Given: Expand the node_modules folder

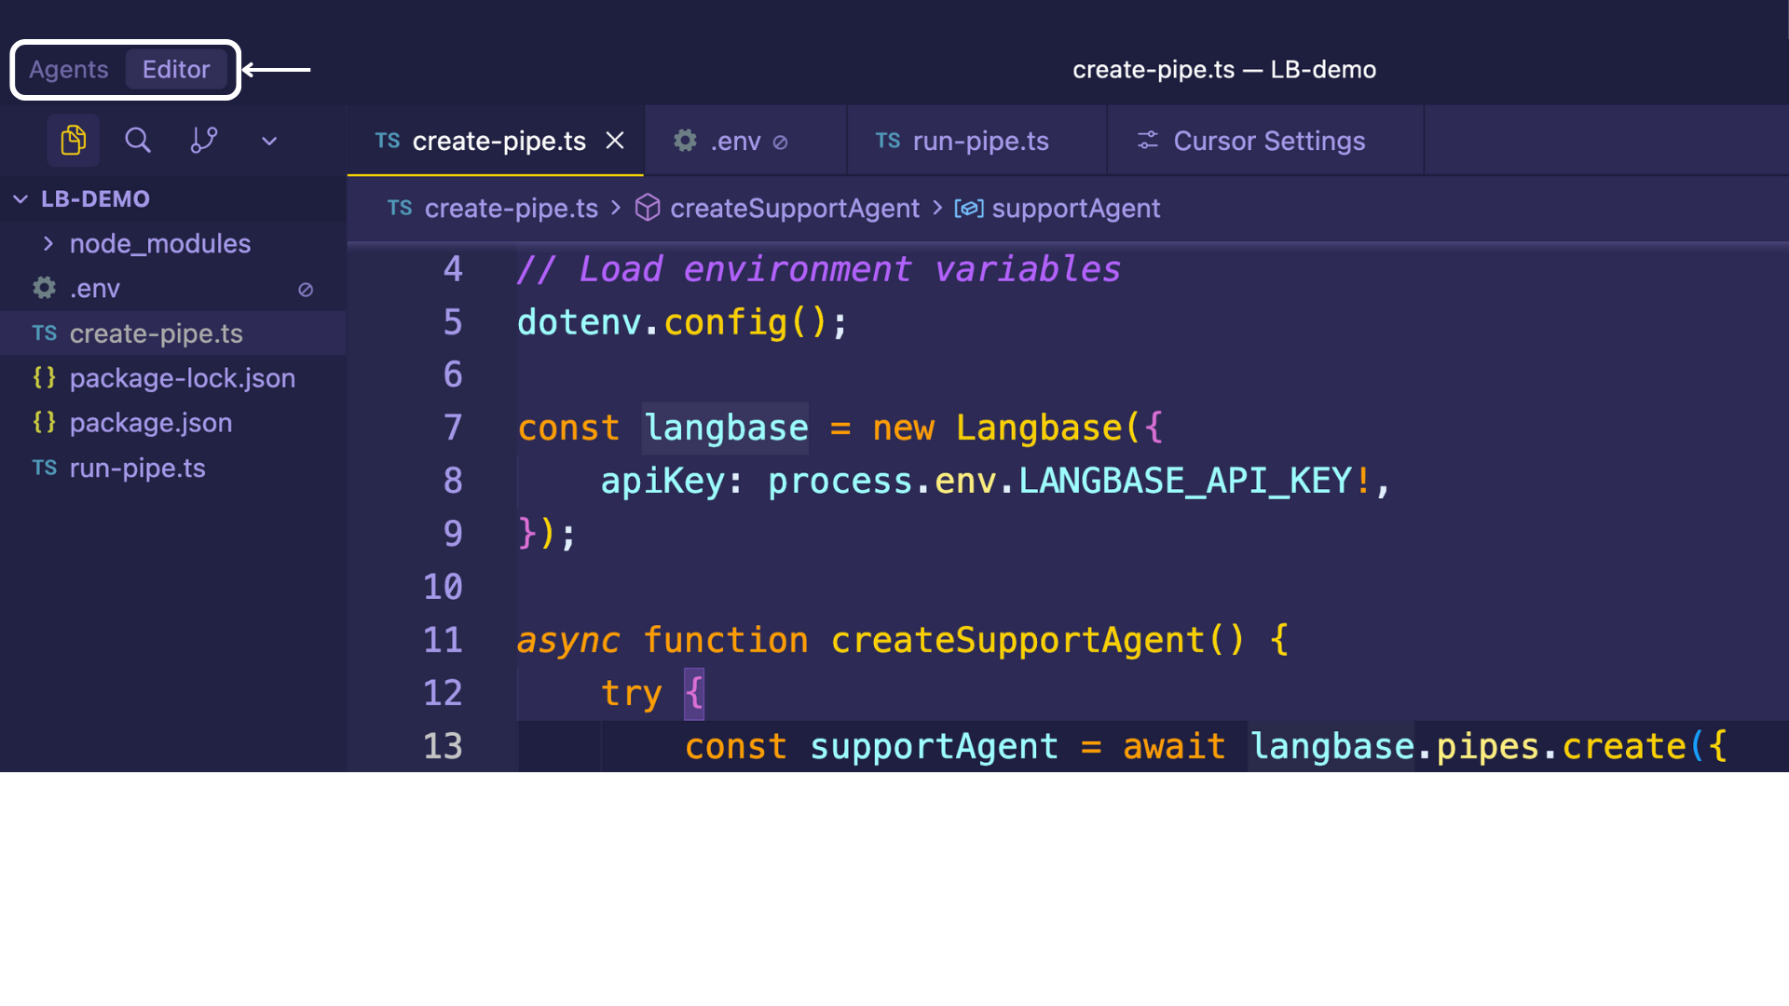Looking at the screenshot, I should pyautogui.click(x=48, y=244).
